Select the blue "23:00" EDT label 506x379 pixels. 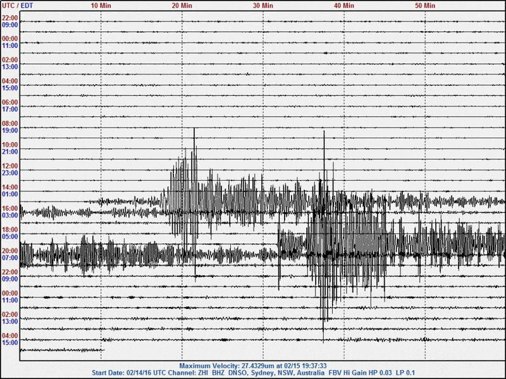click(10, 173)
